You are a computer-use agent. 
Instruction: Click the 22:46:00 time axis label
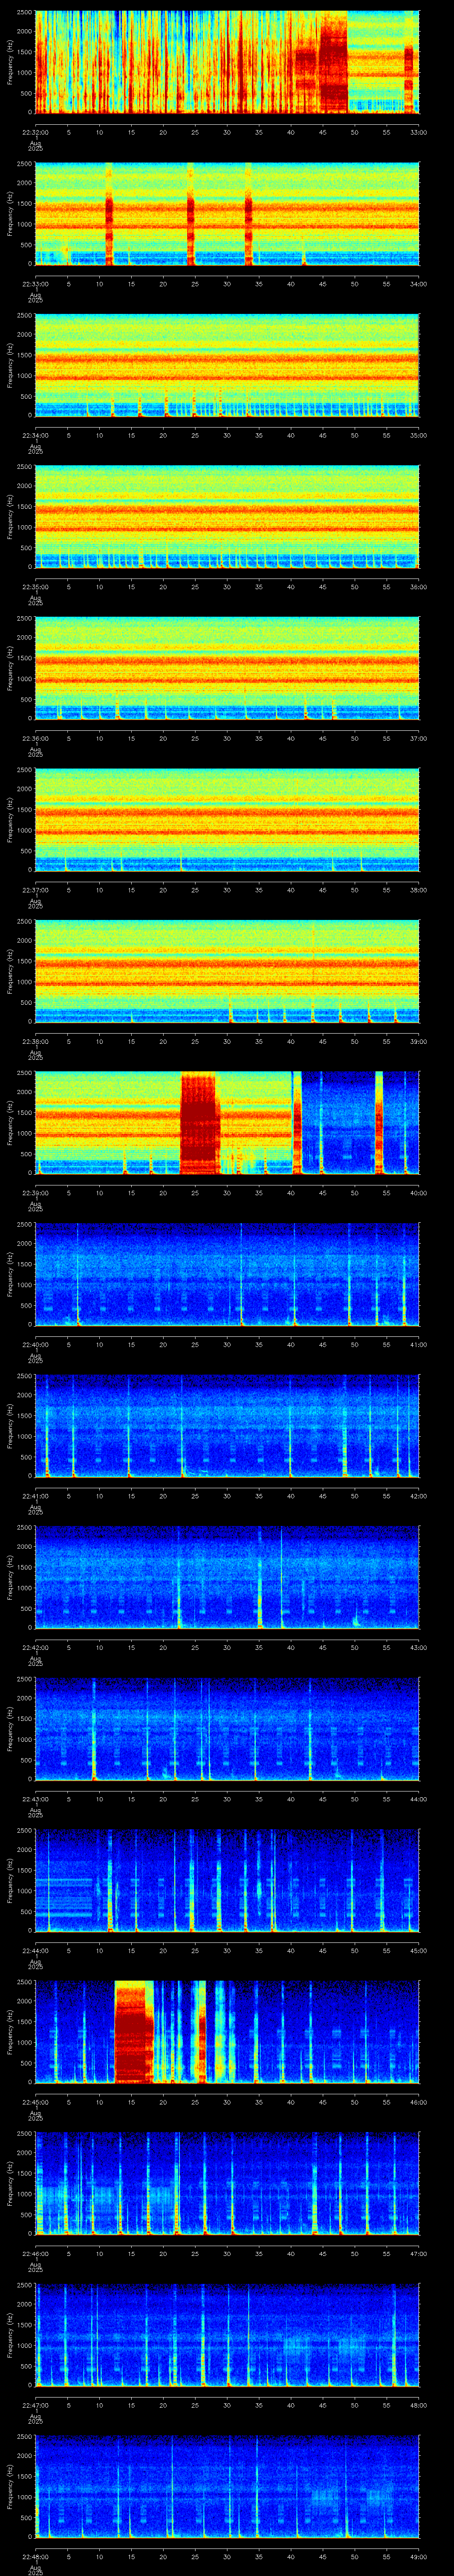35,2255
